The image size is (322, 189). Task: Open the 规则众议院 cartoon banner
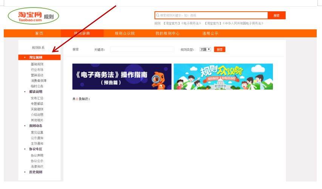tap(223, 77)
